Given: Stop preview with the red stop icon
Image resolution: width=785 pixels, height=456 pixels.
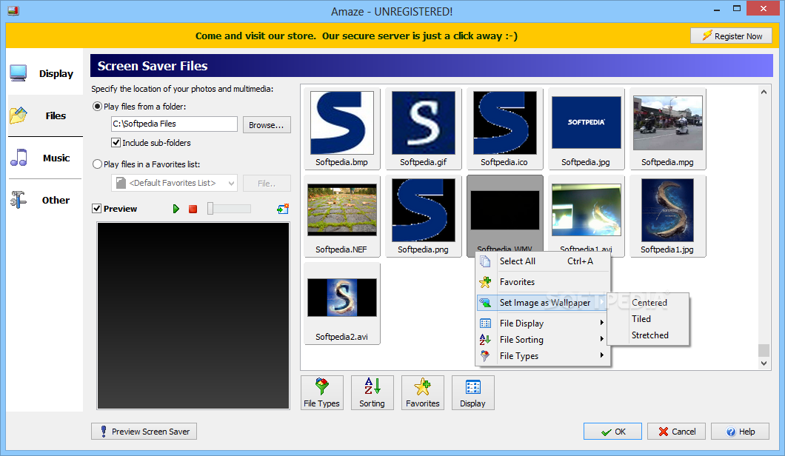Looking at the screenshot, I should [193, 209].
